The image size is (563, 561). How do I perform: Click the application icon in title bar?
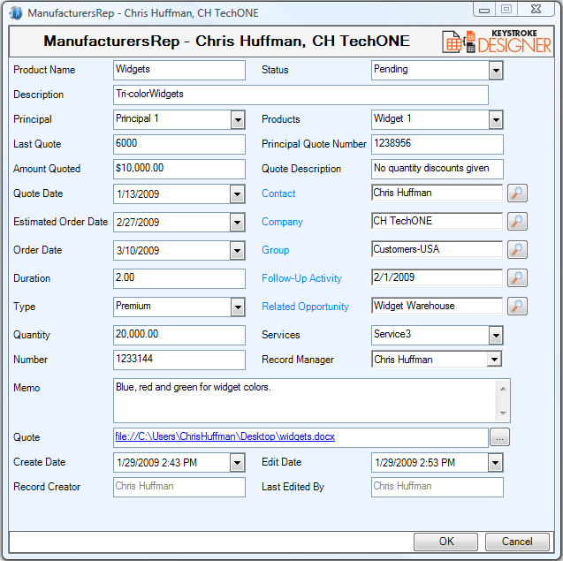pyautogui.click(x=16, y=13)
